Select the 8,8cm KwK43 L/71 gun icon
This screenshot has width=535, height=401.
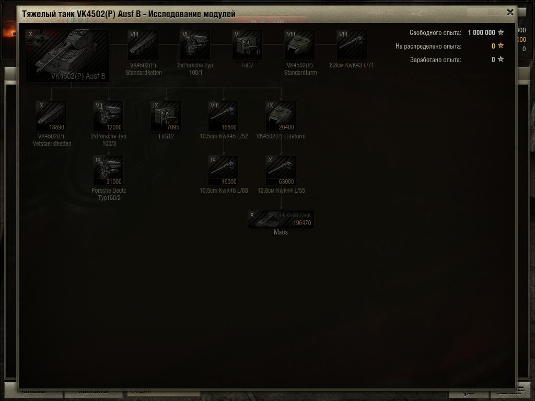[x=352, y=45]
